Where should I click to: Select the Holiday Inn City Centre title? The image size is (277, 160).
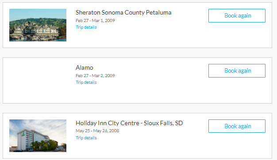pos(129,123)
